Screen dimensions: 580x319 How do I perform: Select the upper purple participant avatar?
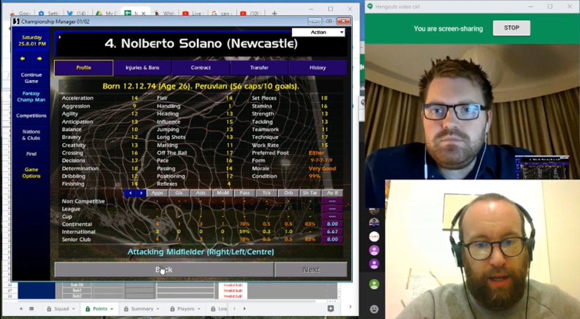[x=374, y=250]
